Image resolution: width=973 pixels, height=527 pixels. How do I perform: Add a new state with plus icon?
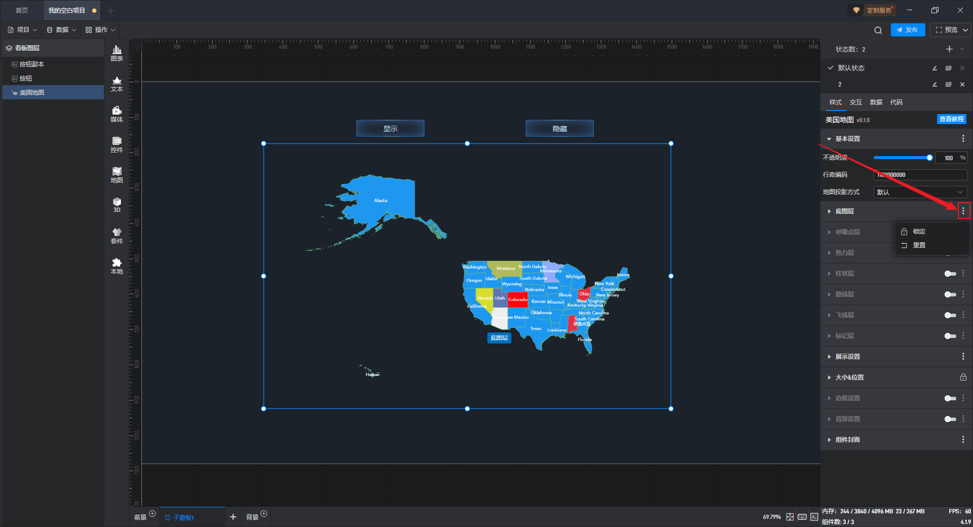[949, 49]
